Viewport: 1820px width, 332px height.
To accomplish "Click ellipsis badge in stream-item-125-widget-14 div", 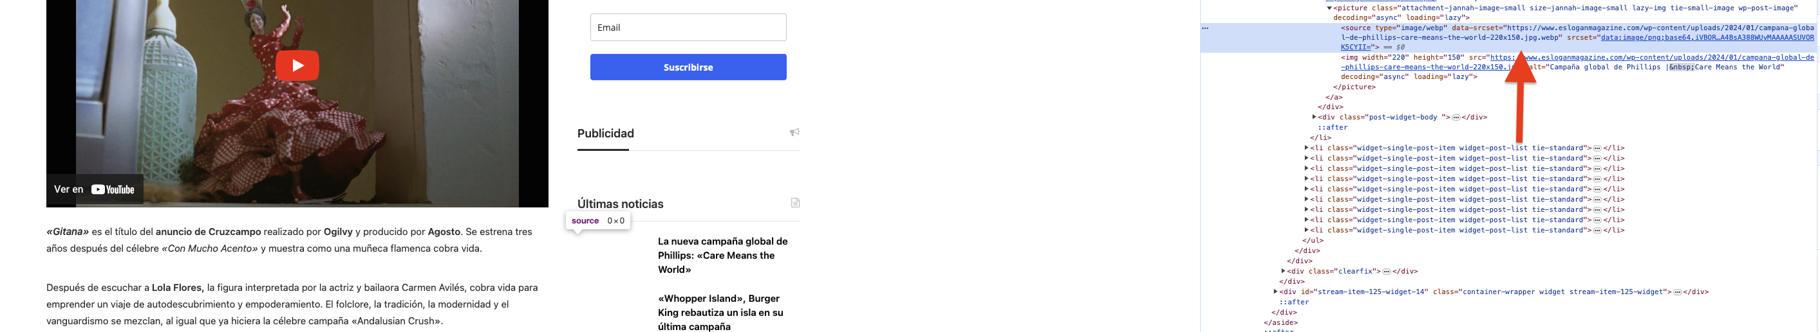I will 1677,292.
